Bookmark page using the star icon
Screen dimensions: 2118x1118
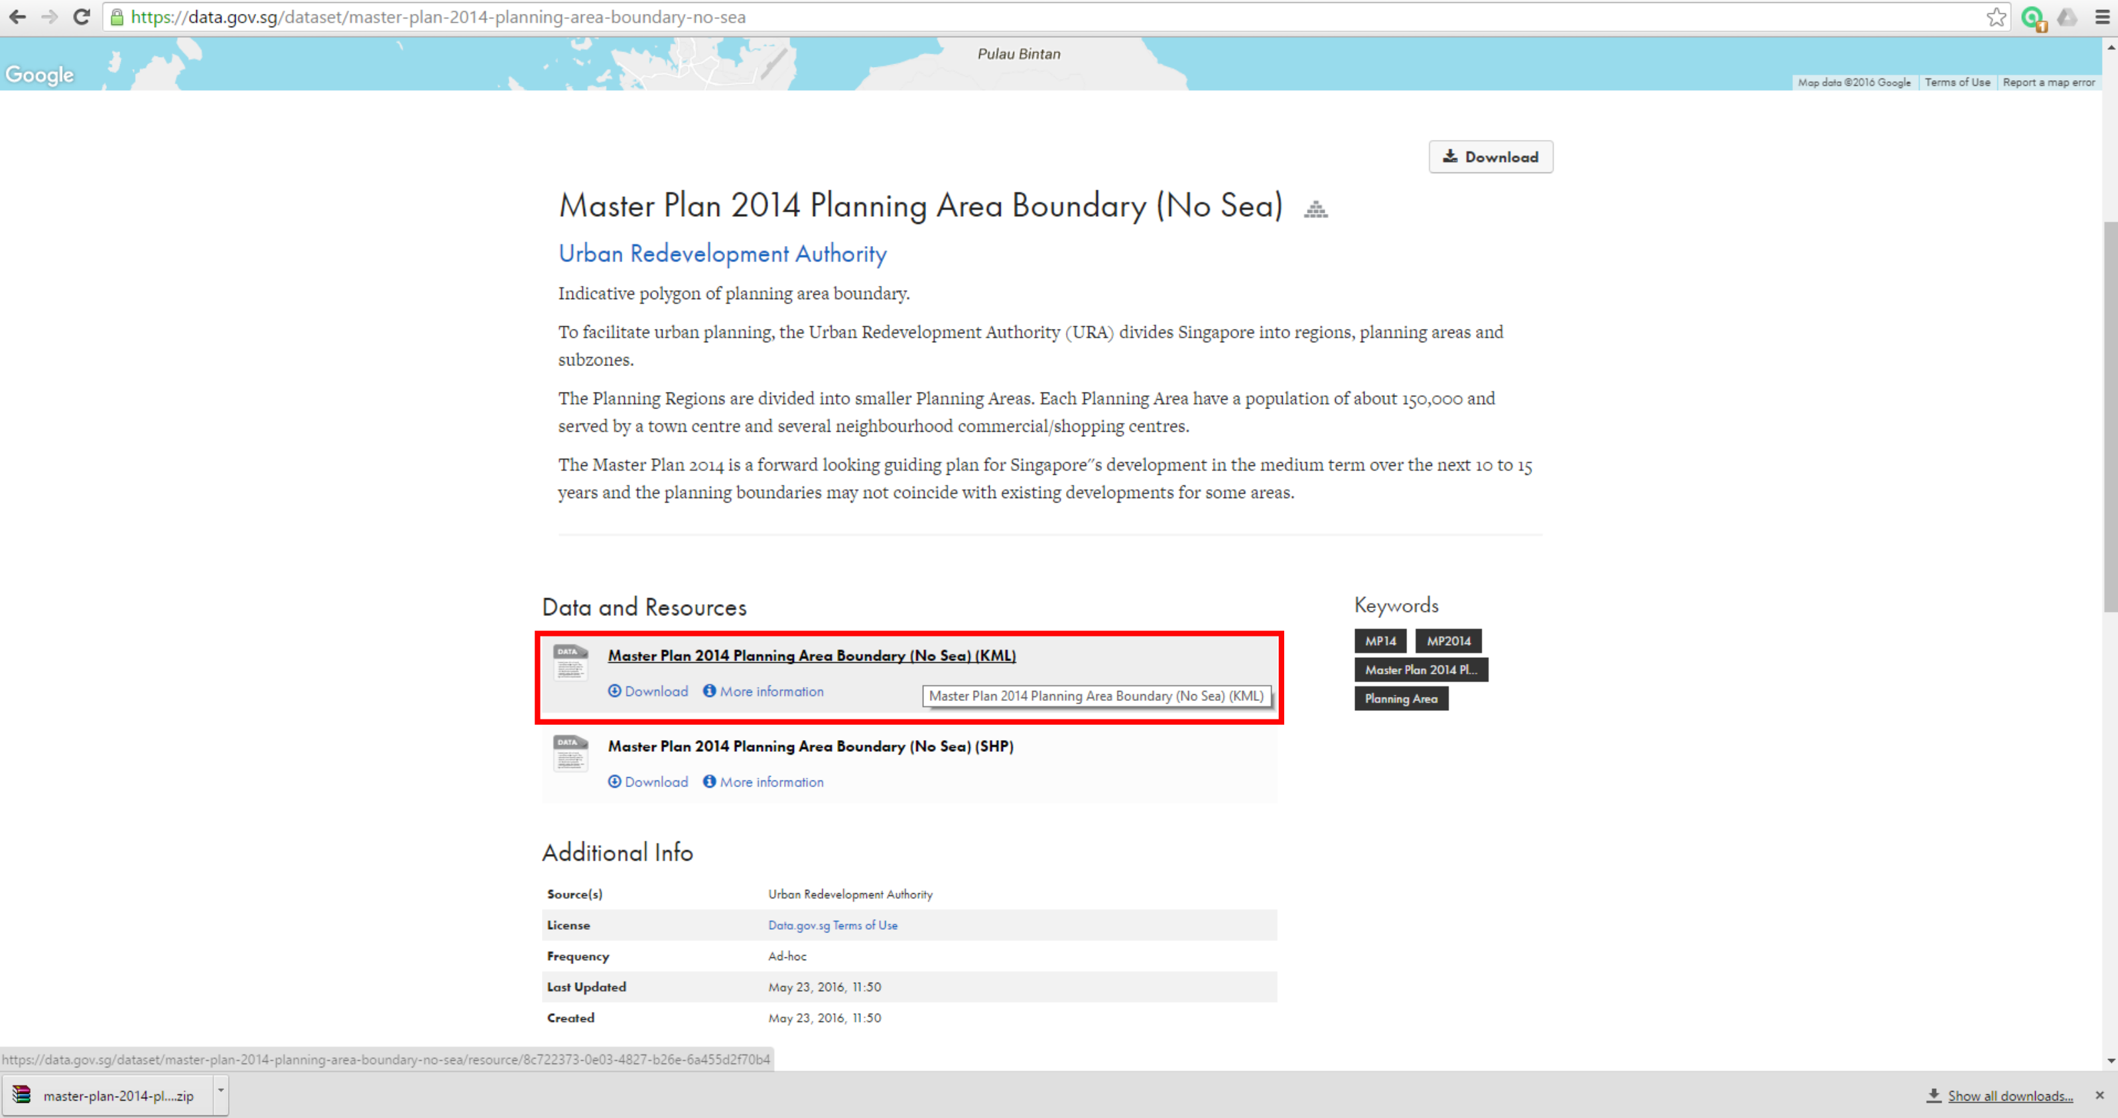pos(1995,17)
